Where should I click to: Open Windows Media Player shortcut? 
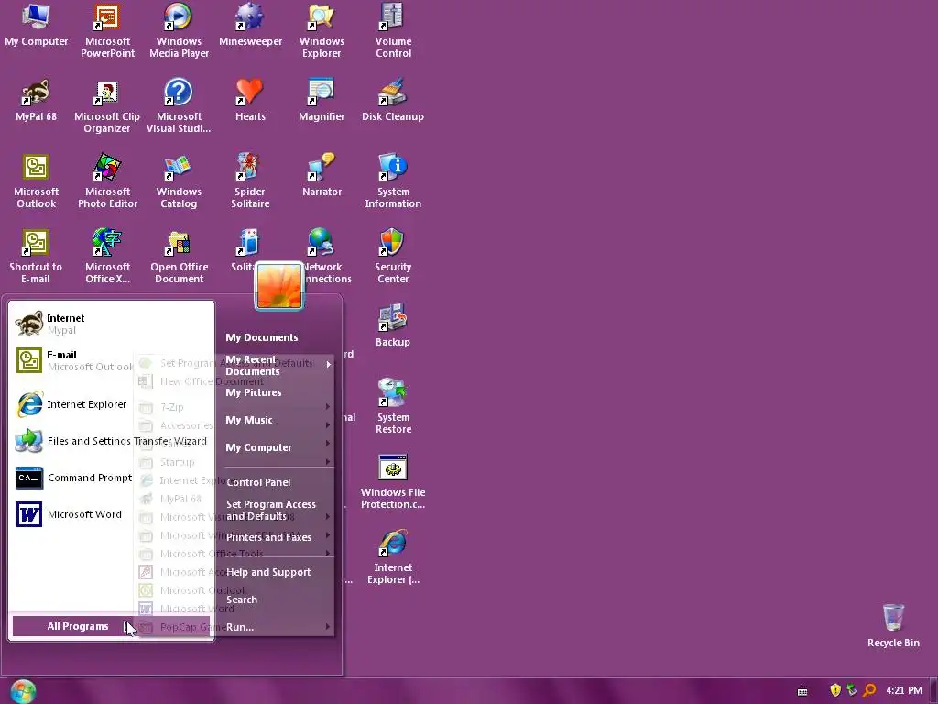point(179,30)
